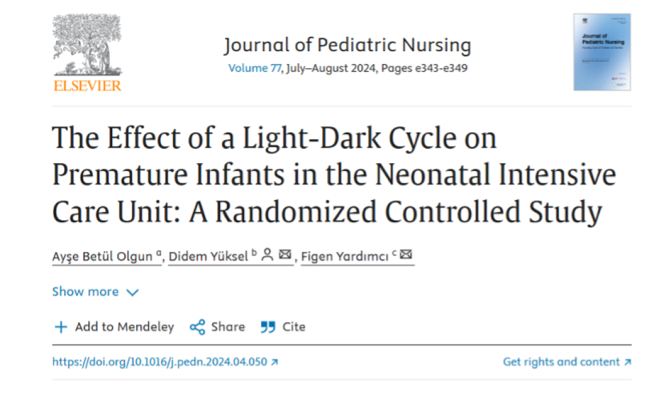Screen dimensions: 649x393
Task: Click the Share icon
Action: (x=198, y=327)
